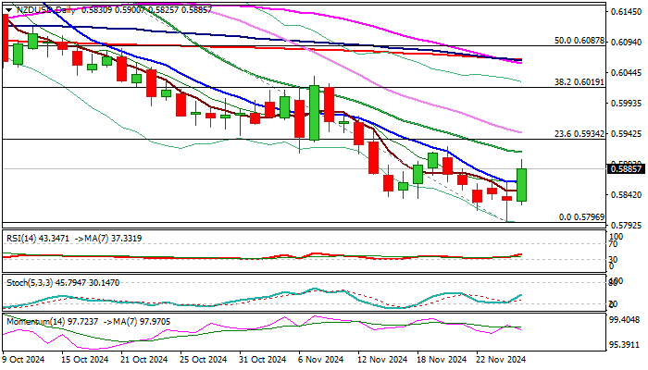Click the 99.4048 momentum scale value
The height and width of the screenshot is (370, 648).
click(626, 320)
